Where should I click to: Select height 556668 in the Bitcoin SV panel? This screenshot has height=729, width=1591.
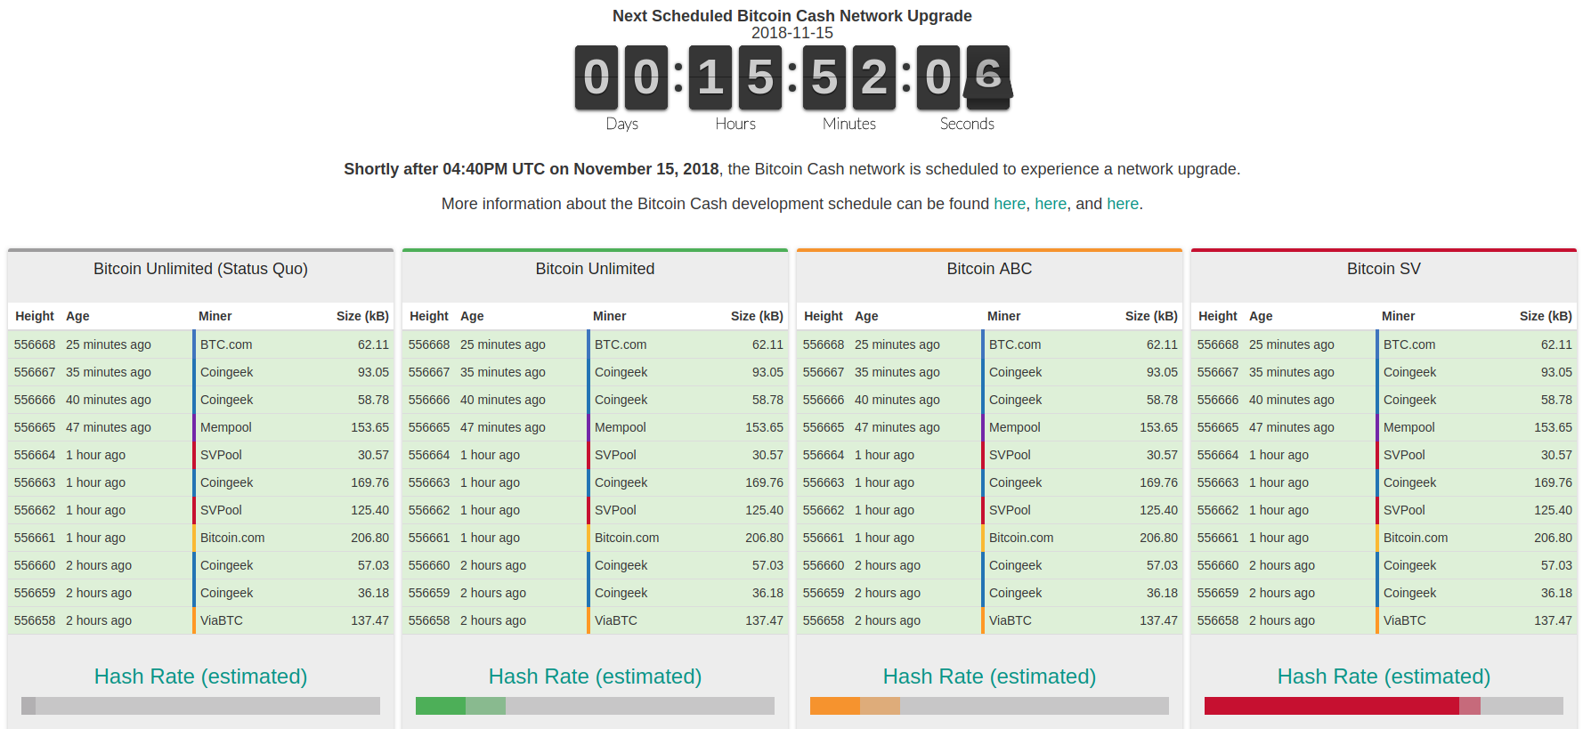1218,344
